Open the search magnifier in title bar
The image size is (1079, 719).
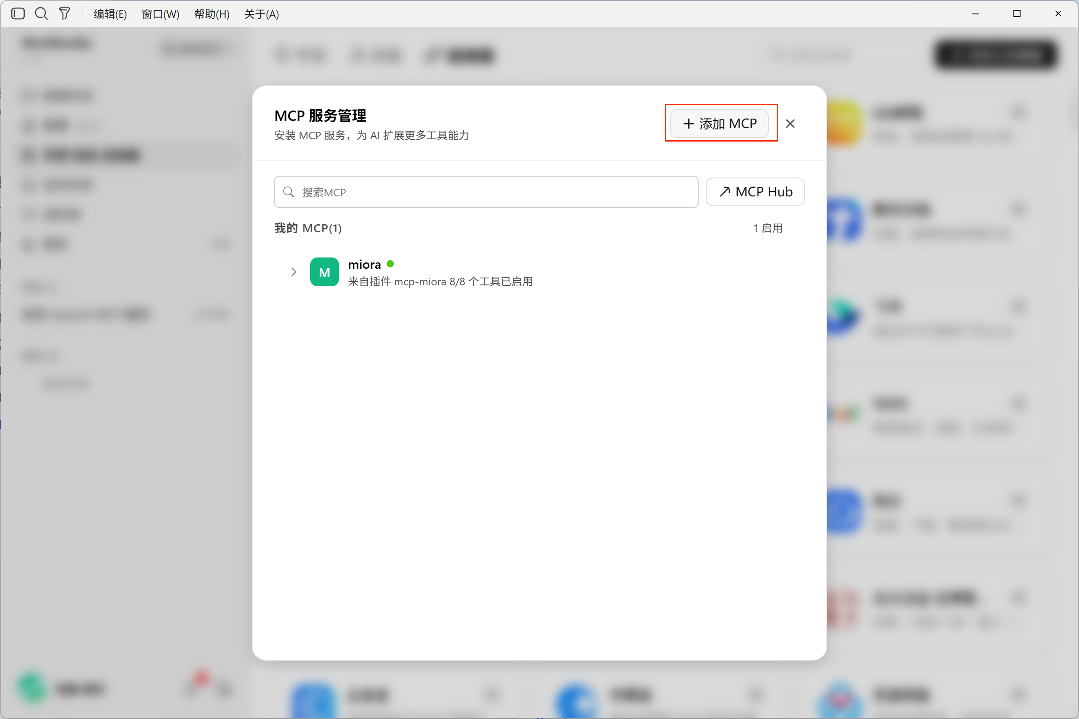tap(41, 14)
